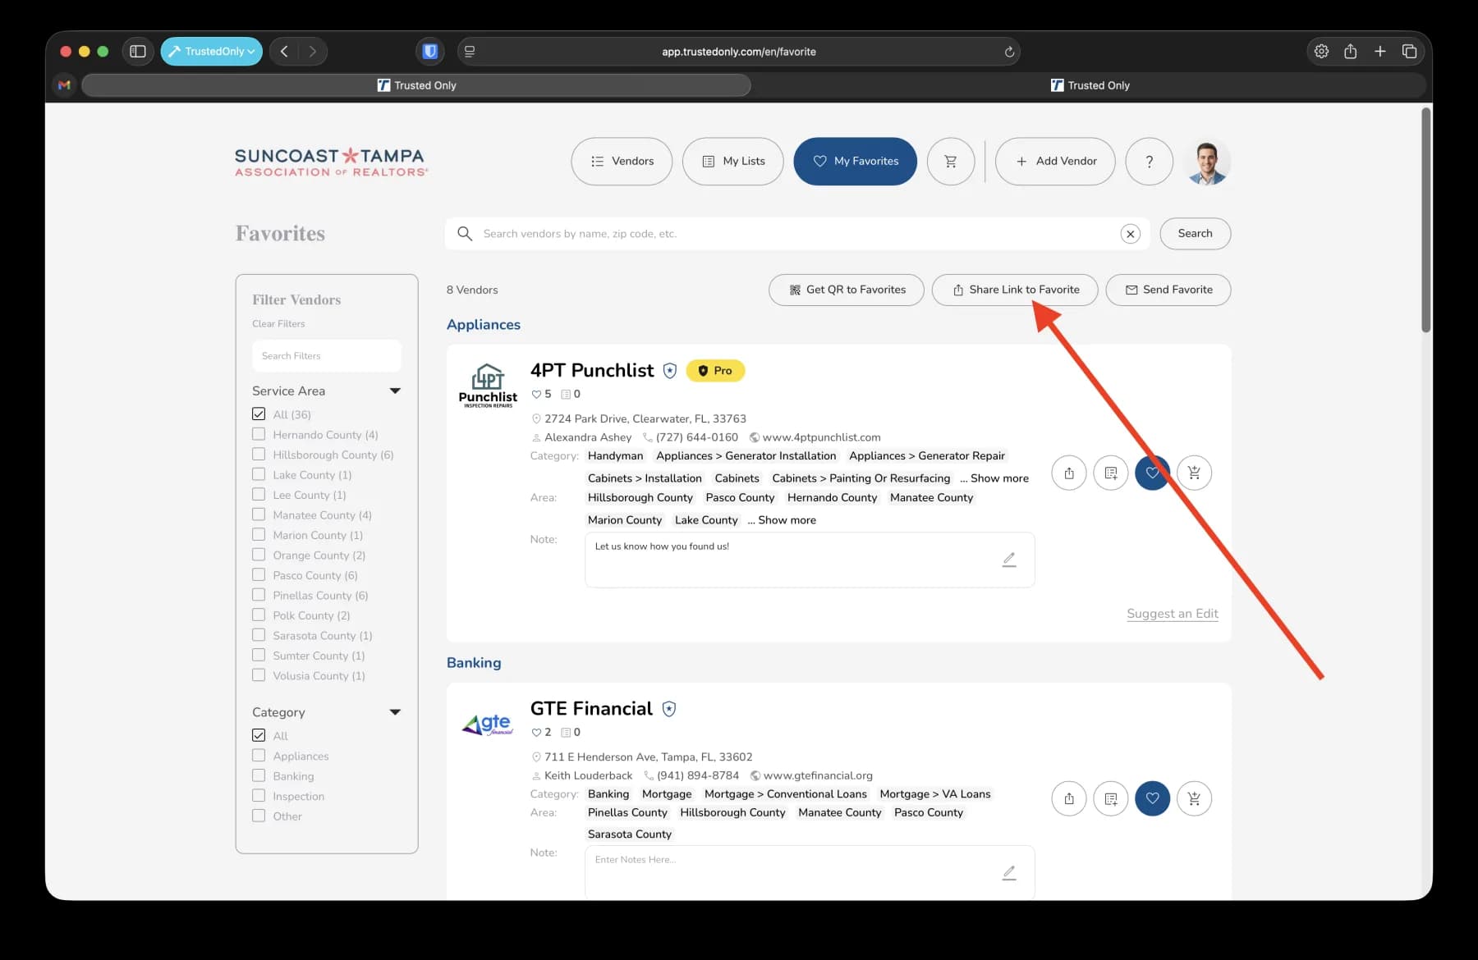Click the share icon for 4PT Punchlist
This screenshot has height=960, width=1478.
pos(1069,473)
